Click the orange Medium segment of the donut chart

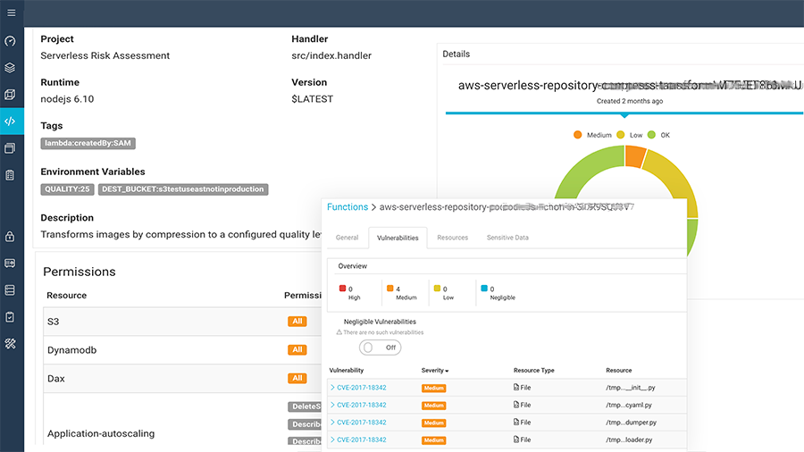tap(635, 157)
